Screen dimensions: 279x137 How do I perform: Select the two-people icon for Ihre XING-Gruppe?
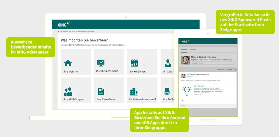click(68, 92)
